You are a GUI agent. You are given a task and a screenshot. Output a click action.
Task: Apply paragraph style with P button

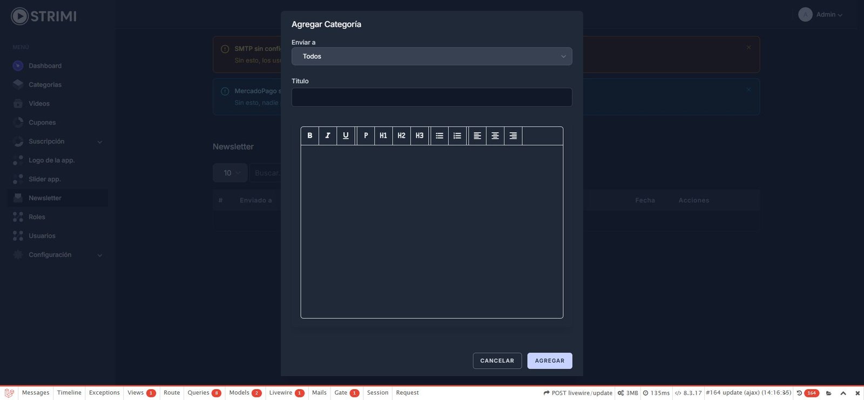click(366, 135)
